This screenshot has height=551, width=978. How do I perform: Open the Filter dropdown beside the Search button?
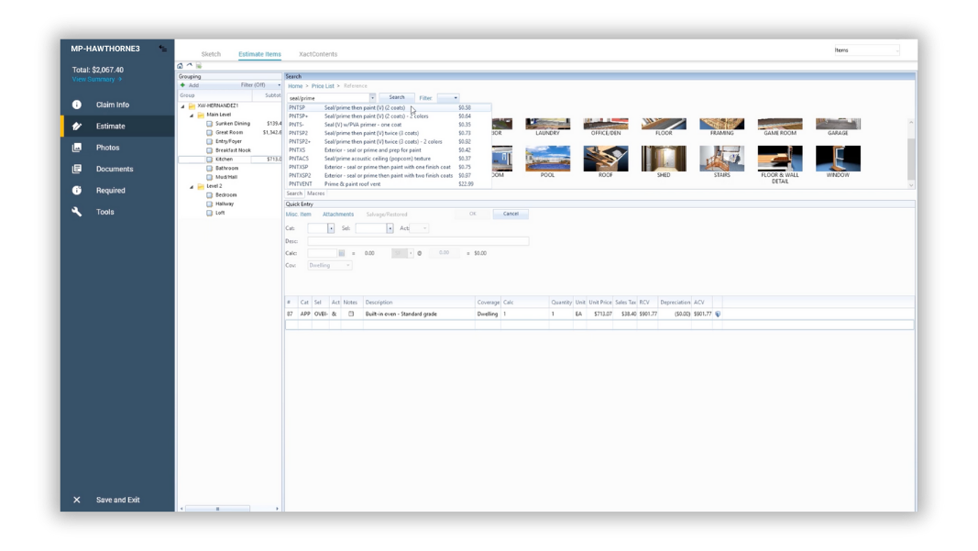(448, 96)
